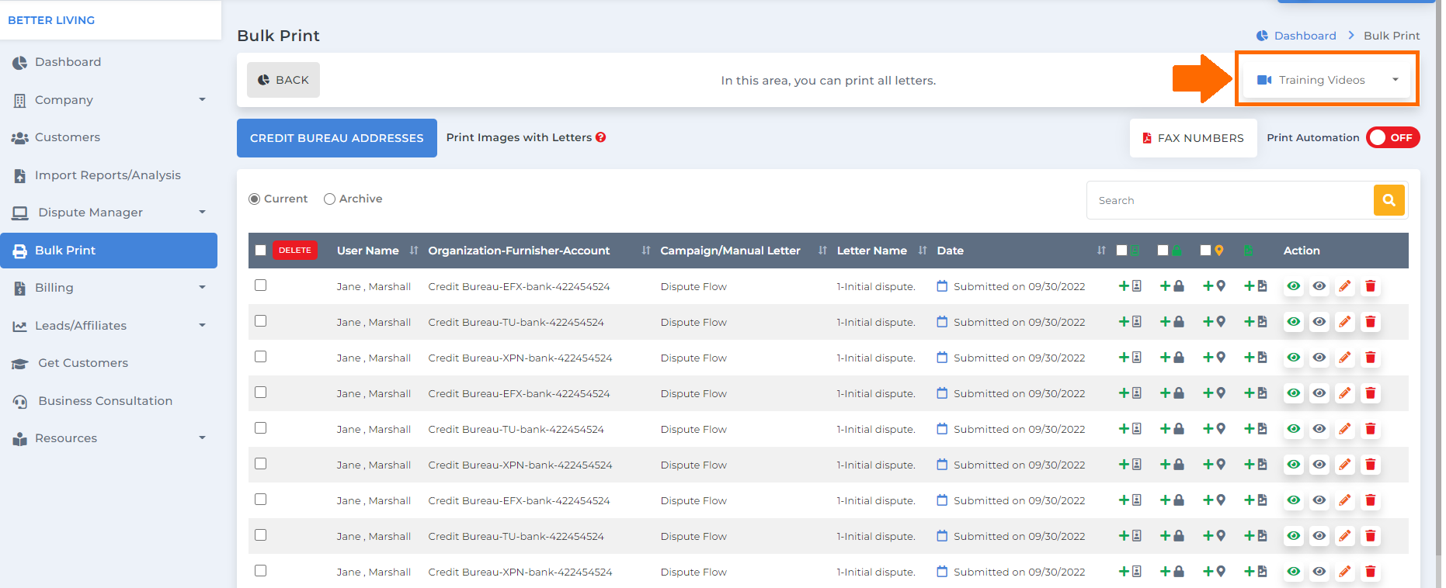The image size is (1446, 588).
Task: Add image file on first EFX row
Action: [1256, 286]
